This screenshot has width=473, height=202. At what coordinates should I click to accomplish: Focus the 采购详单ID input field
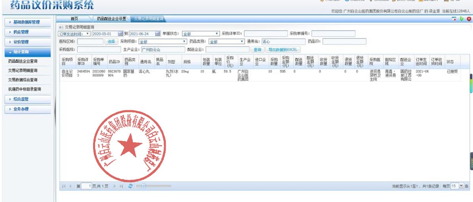(x=265, y=34)
